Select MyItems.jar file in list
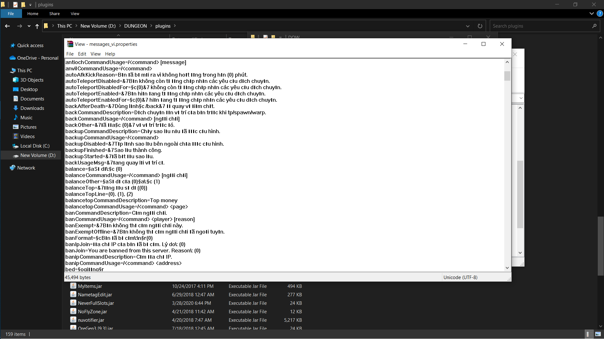Screen dimensions: 604x339 click(x=90, y=286)
